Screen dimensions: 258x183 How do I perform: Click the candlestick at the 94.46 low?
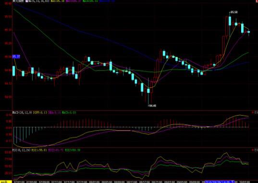[x=148, y=91]
